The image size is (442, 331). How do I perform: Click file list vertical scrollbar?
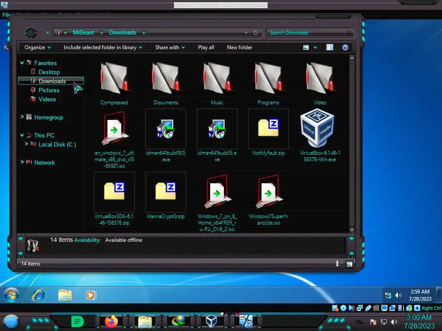pos(352,144)
